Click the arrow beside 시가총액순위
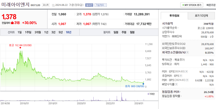The height and width of the screenshot is (109, 216). pyautogui.click(x=178, y=28)
